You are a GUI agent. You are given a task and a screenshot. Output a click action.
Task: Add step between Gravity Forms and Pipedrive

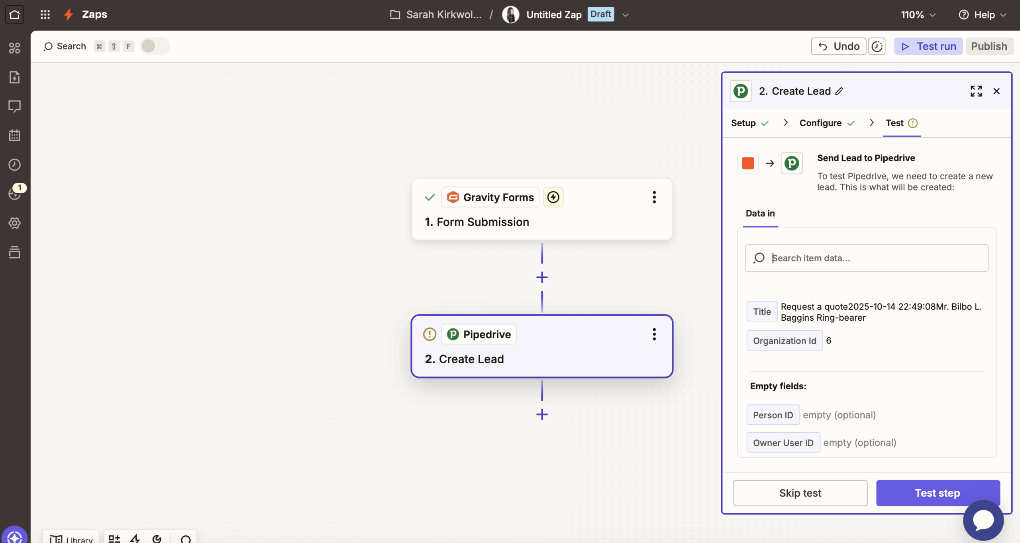(542, 277)
